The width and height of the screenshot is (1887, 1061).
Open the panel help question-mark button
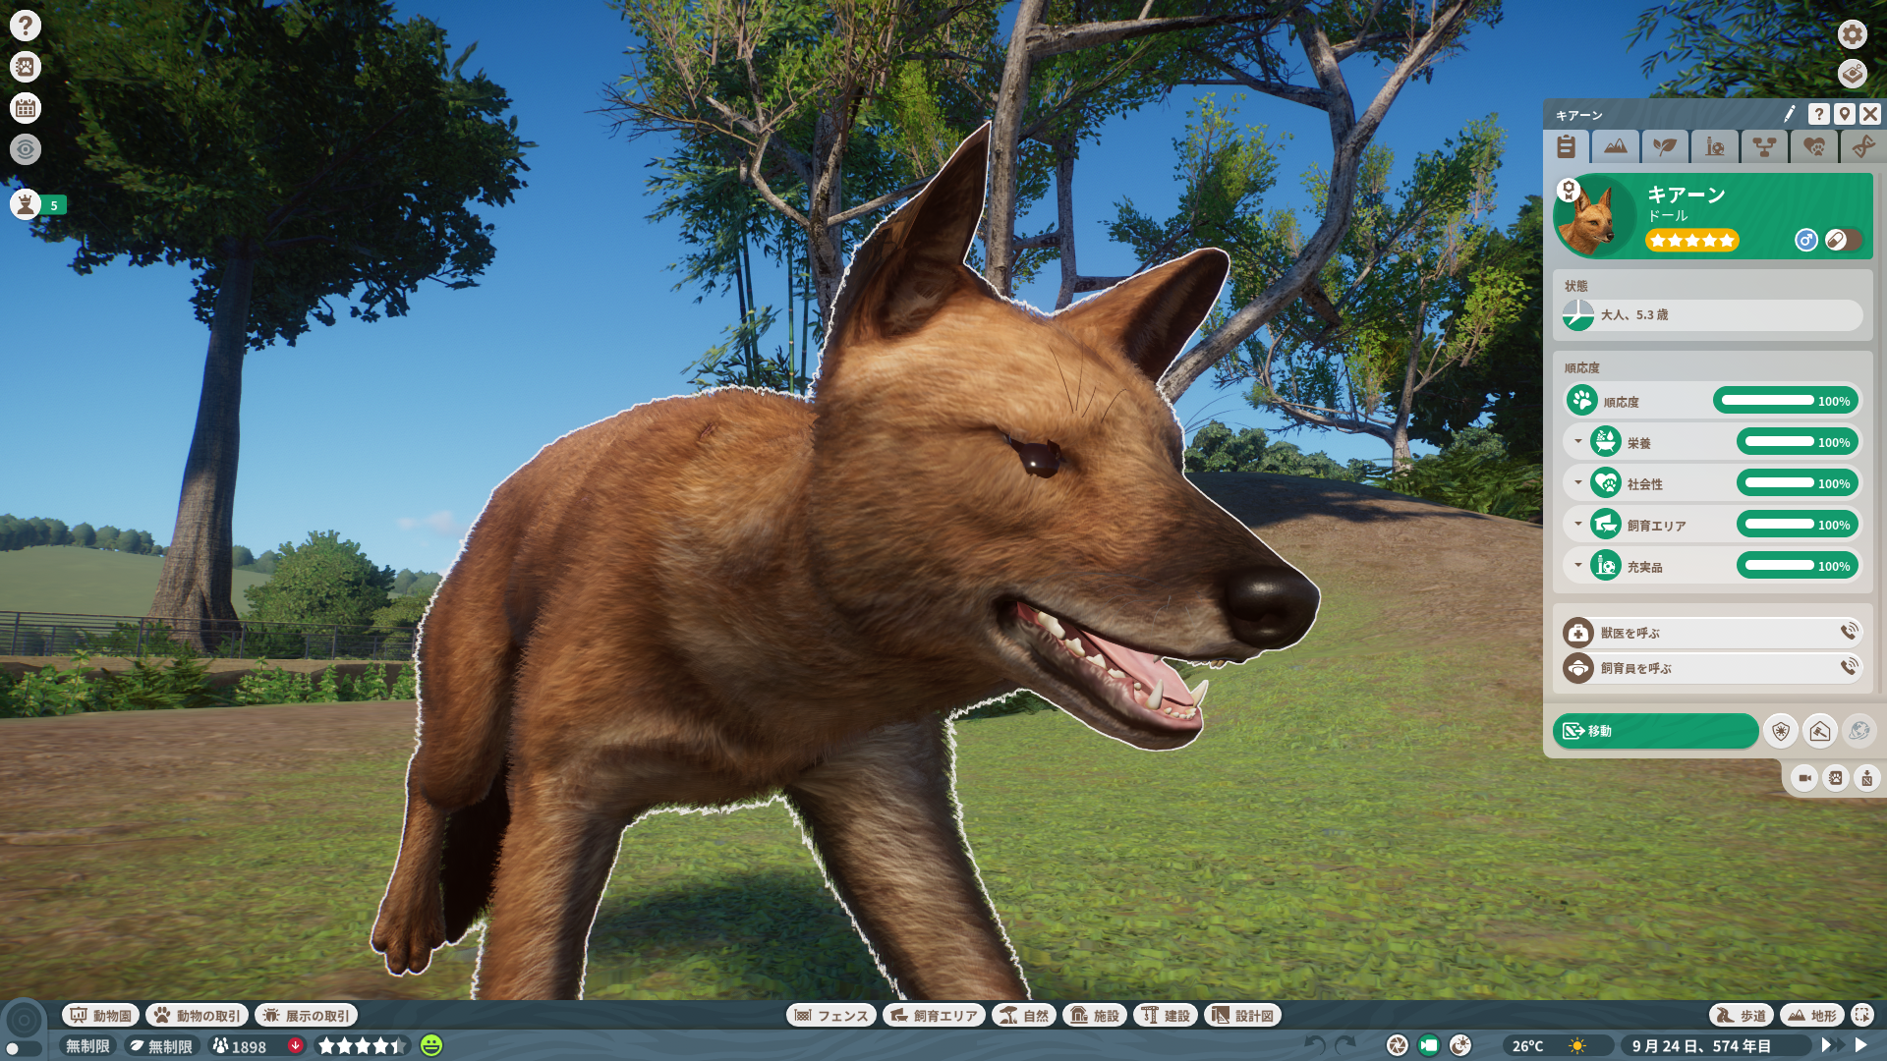(x=1819, y=114)
